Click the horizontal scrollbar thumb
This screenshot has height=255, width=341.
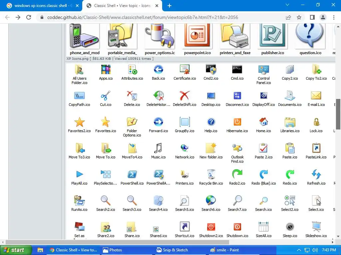[x=118, y=242]
